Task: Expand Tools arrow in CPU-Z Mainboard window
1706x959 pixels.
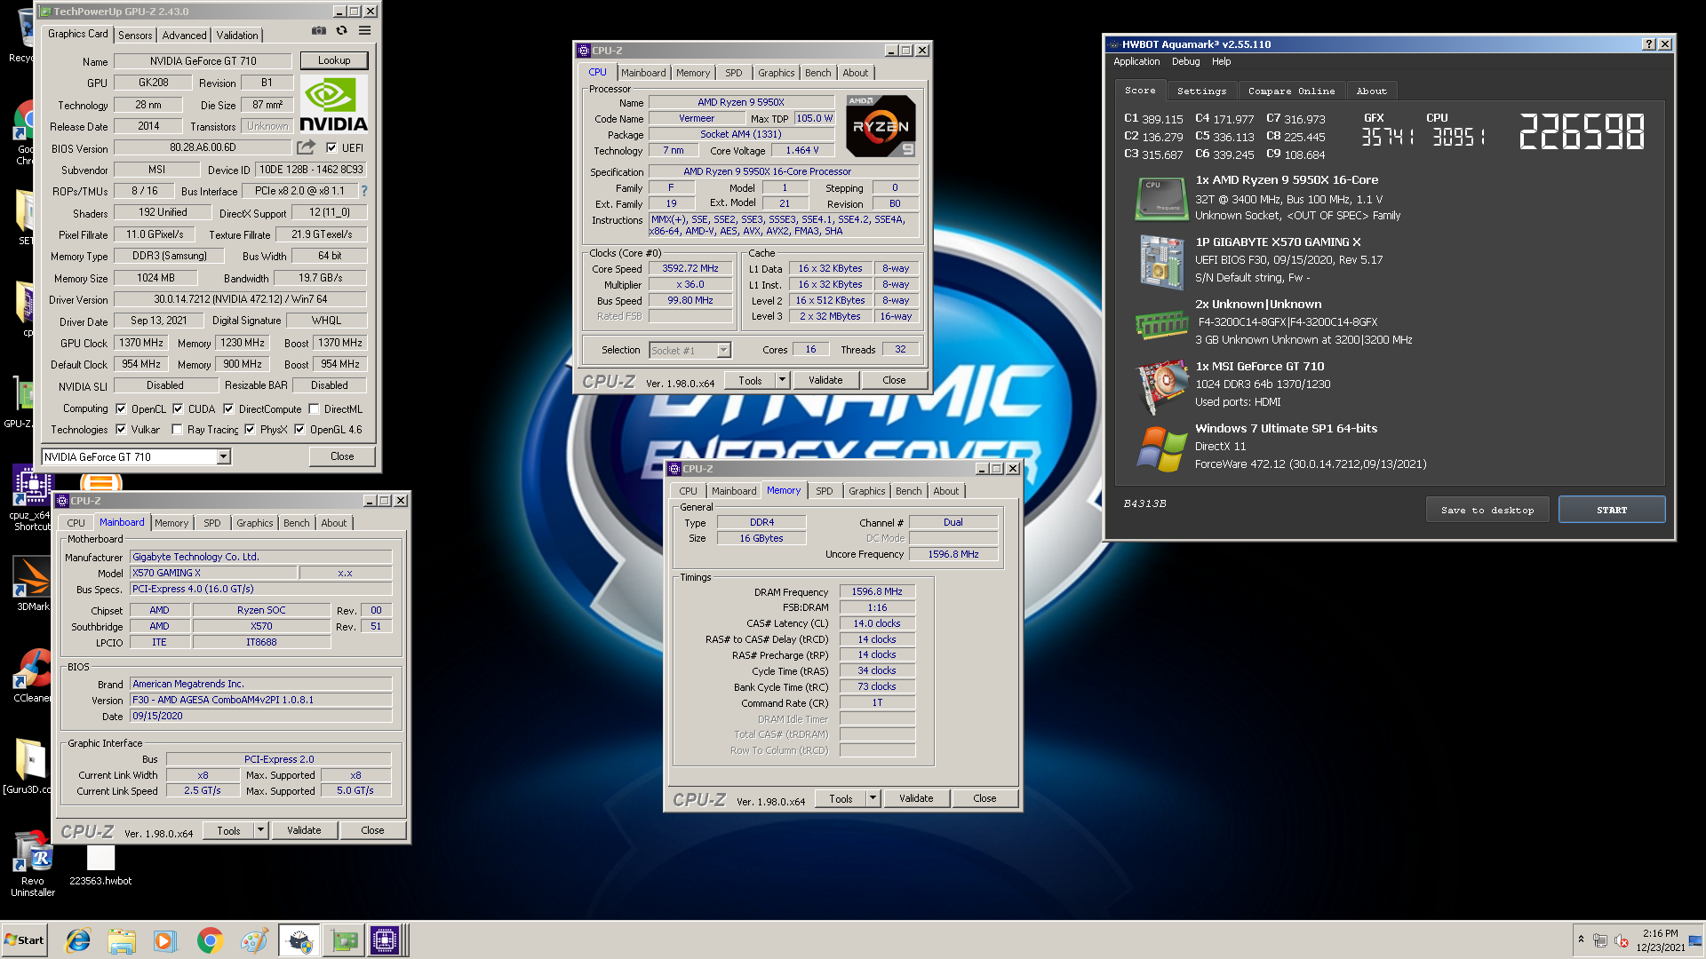Action: point(261,830)
